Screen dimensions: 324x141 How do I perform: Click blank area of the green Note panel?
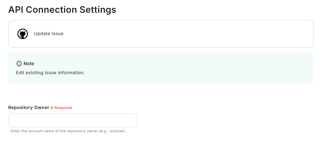pyautogui.click(x=199, y=68)
